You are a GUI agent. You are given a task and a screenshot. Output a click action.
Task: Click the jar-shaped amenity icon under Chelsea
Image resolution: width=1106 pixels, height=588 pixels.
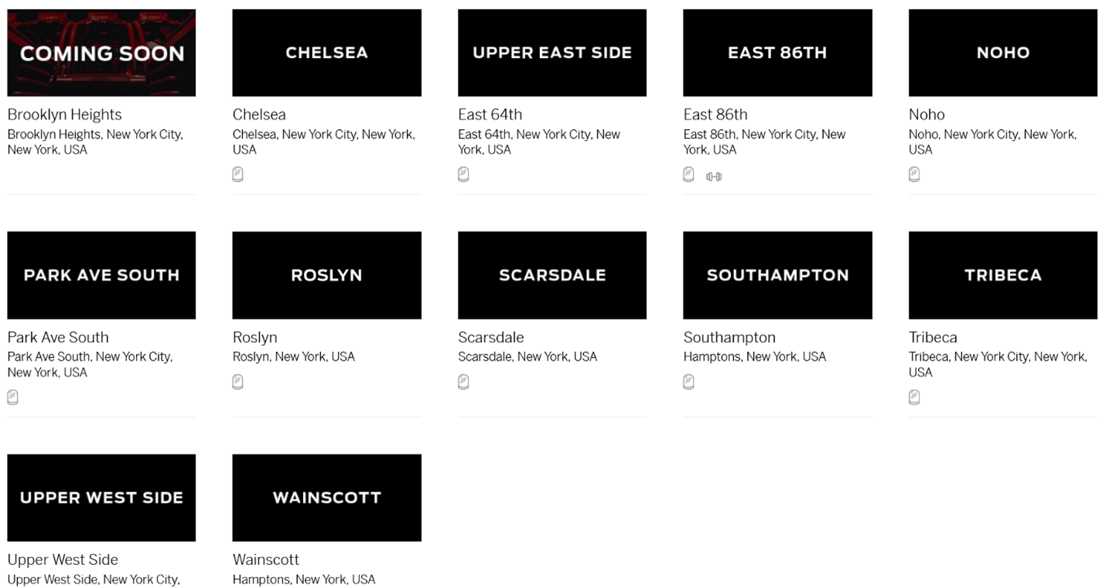click(238, 174)
